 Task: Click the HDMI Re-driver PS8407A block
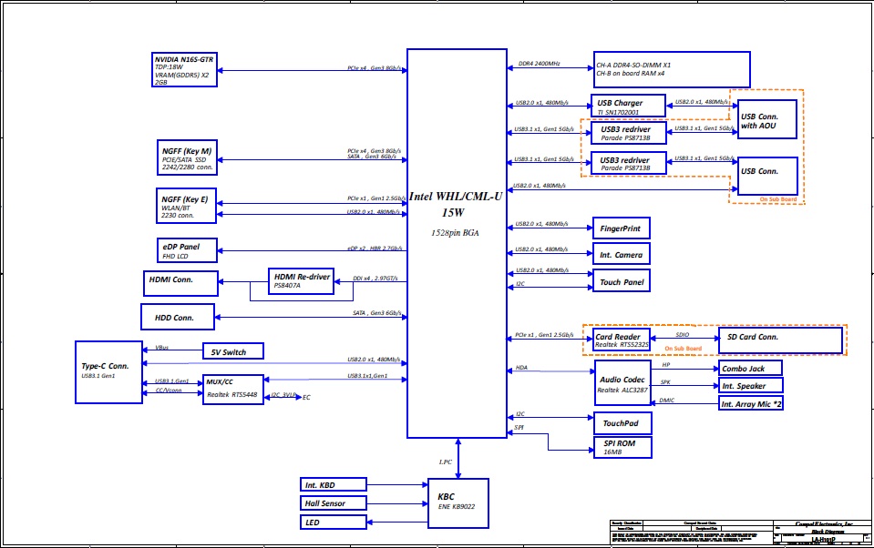(301, 281)
